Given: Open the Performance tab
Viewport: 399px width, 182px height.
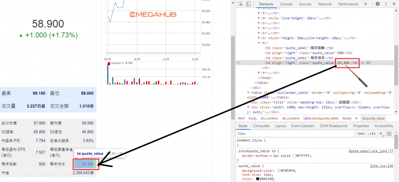Looking at the screenshot, I should [348, 4].
